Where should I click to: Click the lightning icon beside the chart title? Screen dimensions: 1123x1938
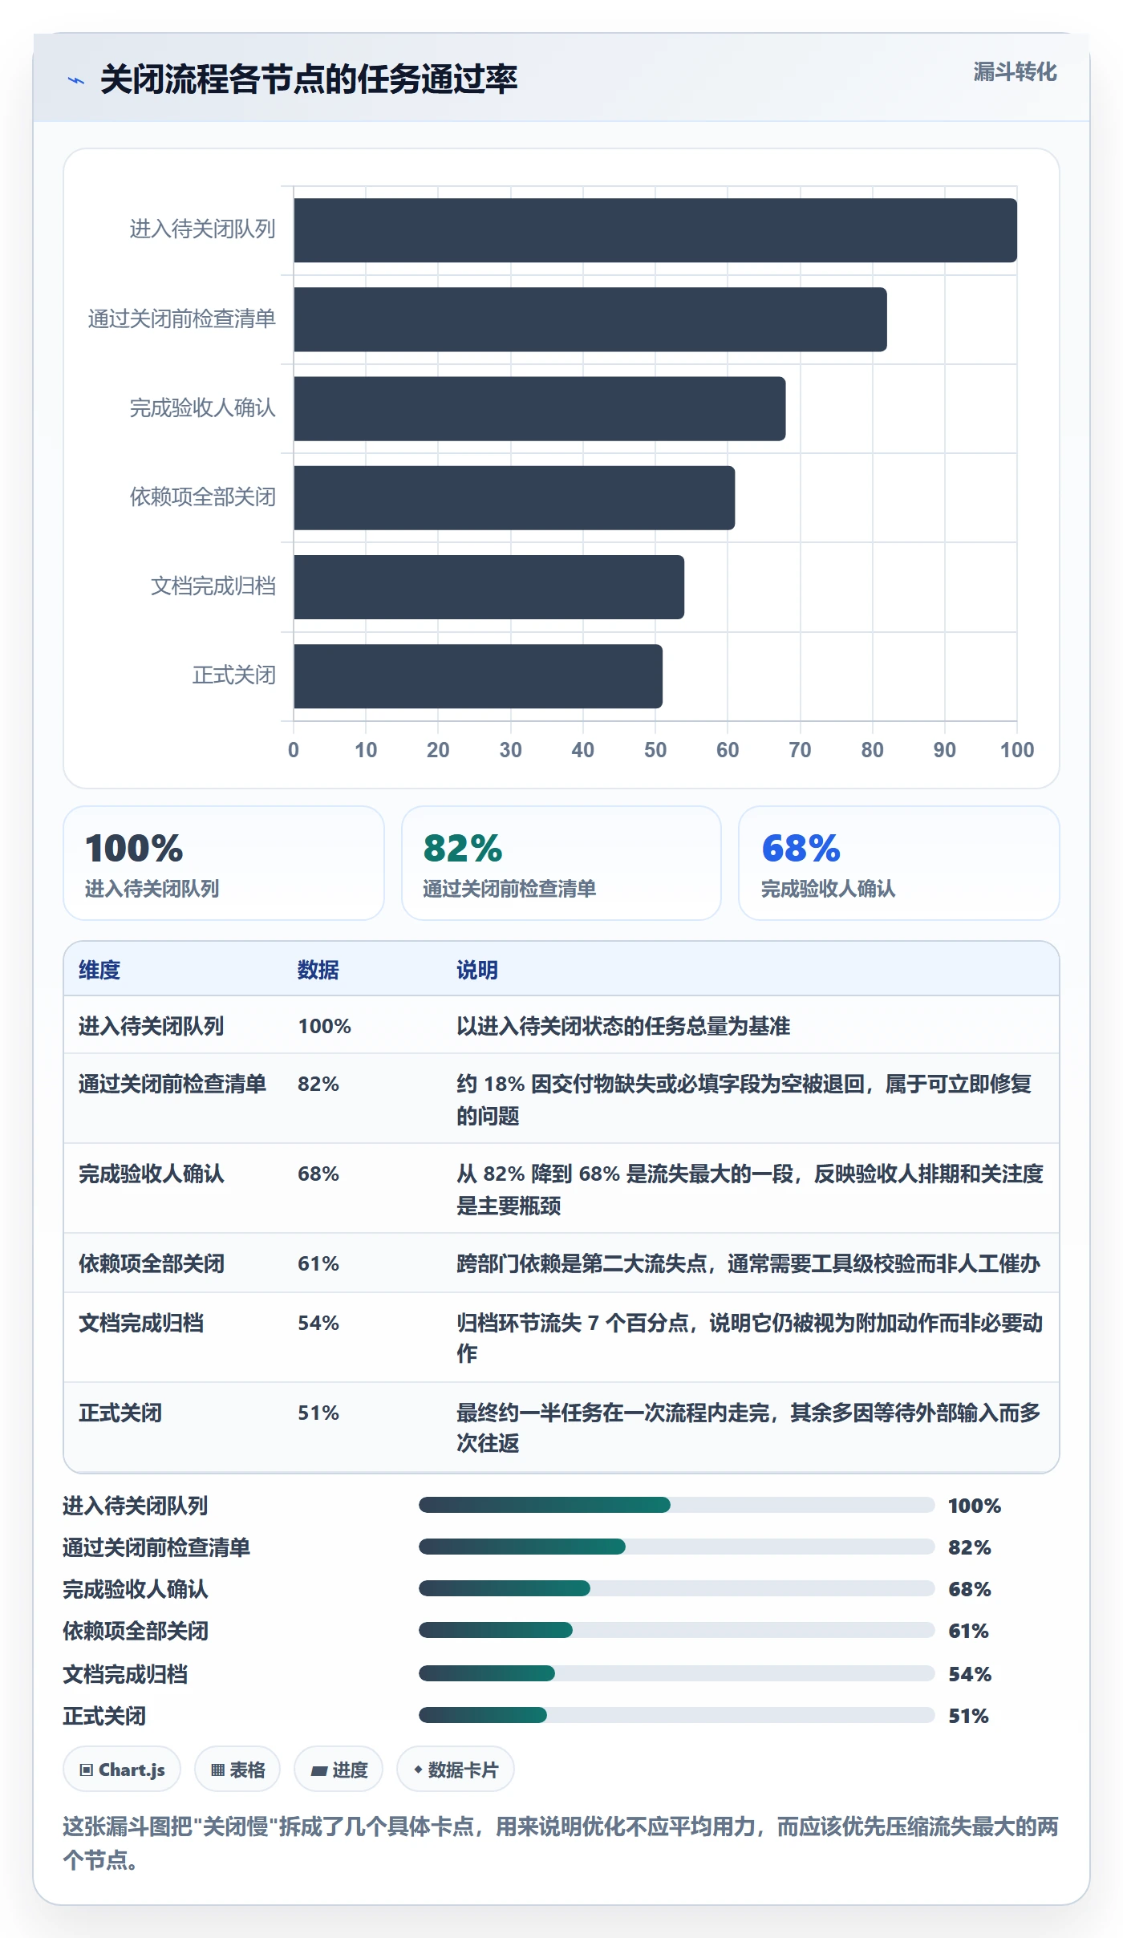(x=76, y=80)
